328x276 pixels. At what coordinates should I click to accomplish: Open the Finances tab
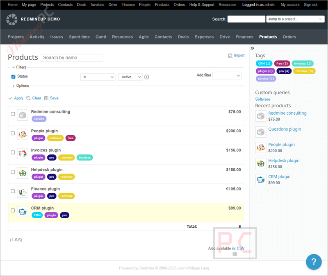coord(244,37)
